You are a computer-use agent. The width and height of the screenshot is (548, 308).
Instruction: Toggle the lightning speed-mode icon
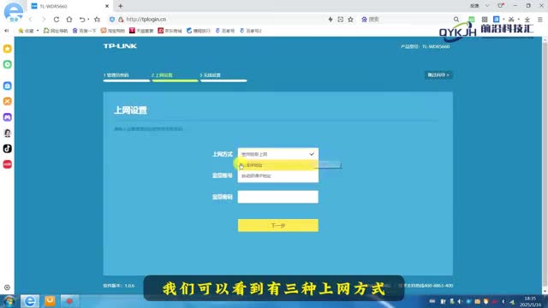[x=331, y=20]
